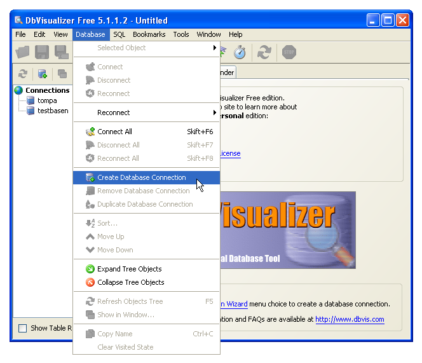Click the Connections globe icon
This screenshot has height=363, width=422.
18,90
